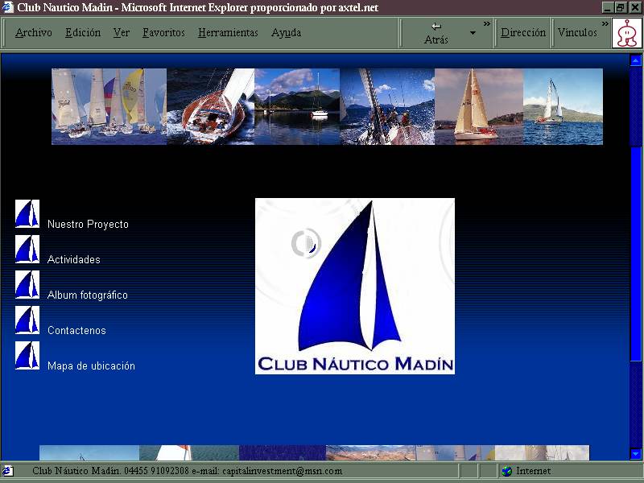Click the vertical scrollbar down arrow
The image size is (644, 483).
pos(636,454)
